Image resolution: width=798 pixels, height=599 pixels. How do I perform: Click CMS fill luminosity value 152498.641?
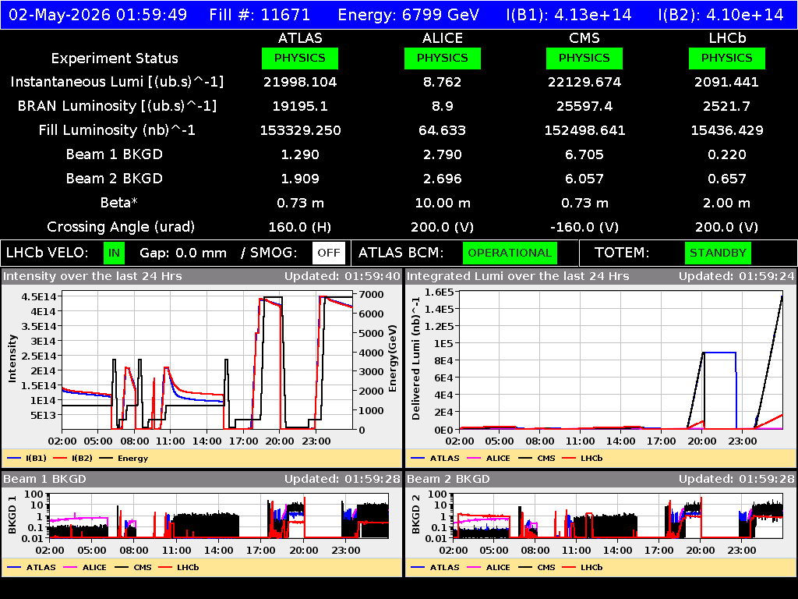click(584, 130)
